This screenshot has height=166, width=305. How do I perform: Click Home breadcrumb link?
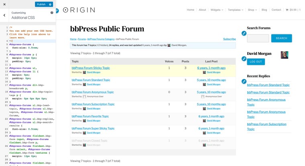click(x=73, y=39)
